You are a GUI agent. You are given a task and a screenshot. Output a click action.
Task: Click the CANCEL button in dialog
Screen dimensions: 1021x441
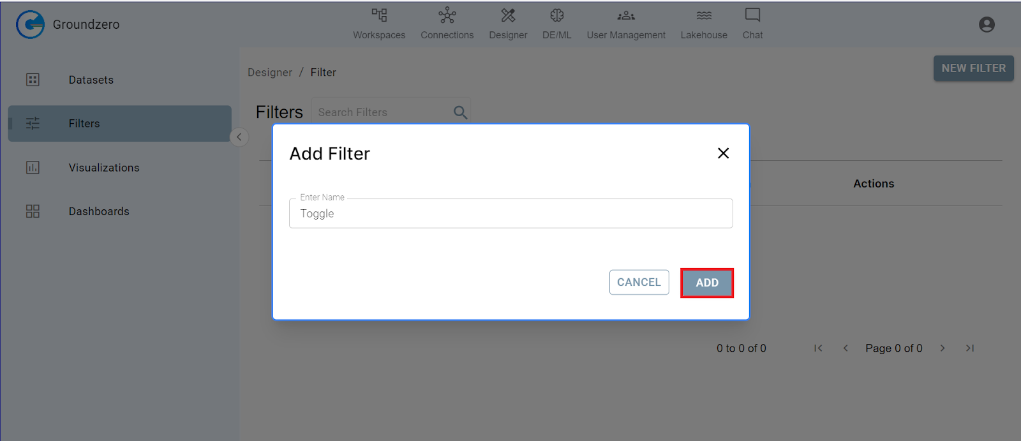[x=639, y=282]
